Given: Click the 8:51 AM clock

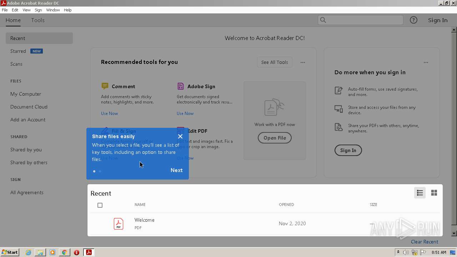Looking at the screenshot, I should (x=439, y=252).
